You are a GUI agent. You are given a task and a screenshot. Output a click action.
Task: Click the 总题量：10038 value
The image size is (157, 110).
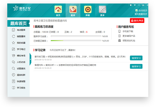click(41, 32)
